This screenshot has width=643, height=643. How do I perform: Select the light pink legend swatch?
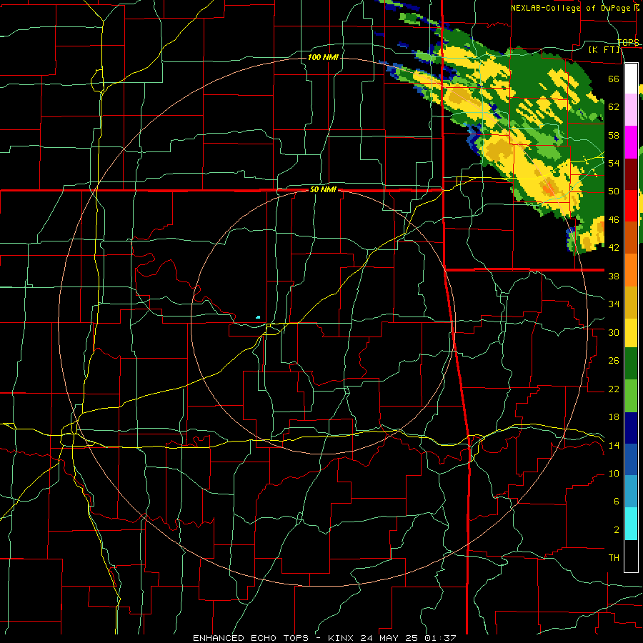pos(631,109)
